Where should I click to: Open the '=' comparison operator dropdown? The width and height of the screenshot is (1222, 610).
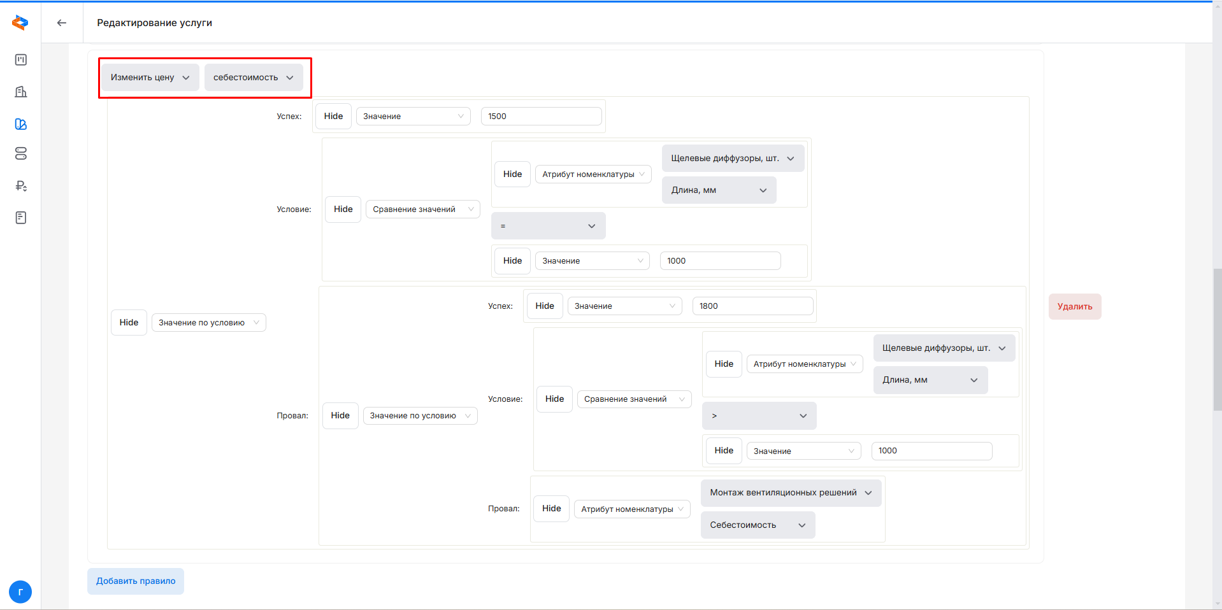(548, 226)
